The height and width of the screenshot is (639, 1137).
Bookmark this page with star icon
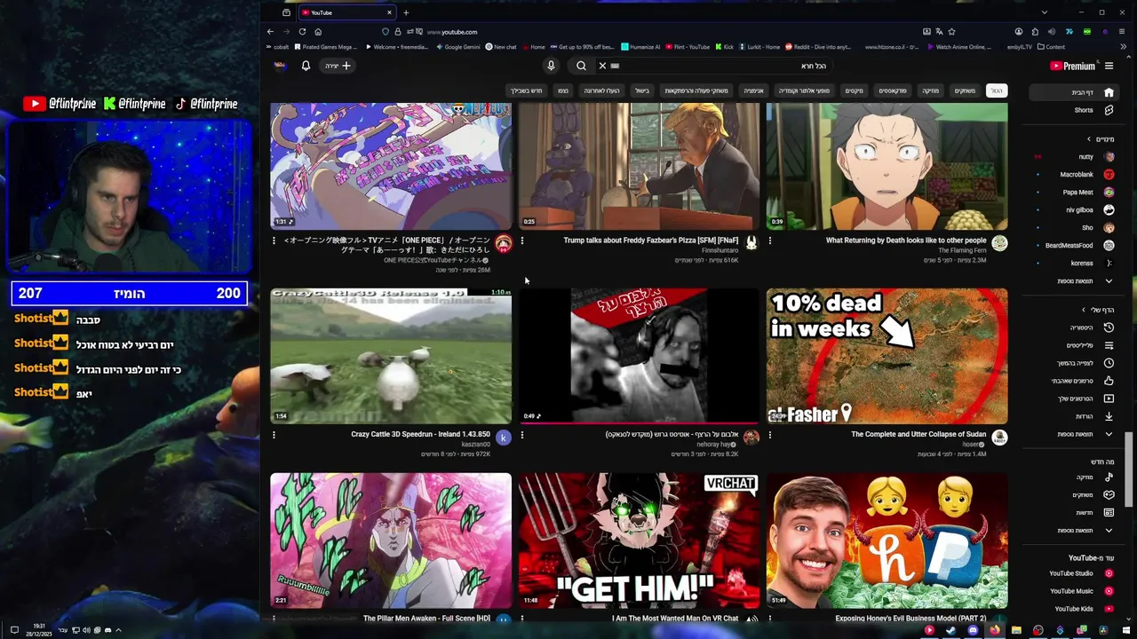(951, 32)
